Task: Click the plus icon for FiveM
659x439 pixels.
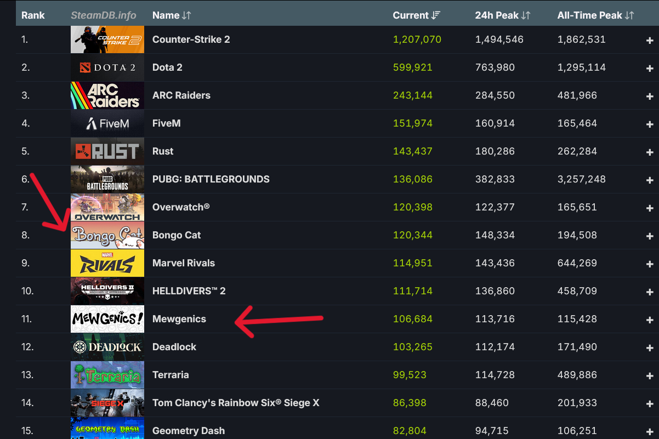Action: point(650,124)
